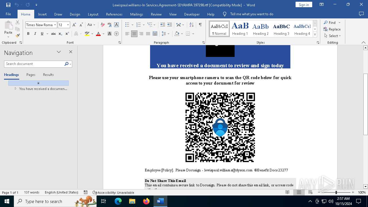Switch to the Insert tab
The image size is (368, 207).
42,14
